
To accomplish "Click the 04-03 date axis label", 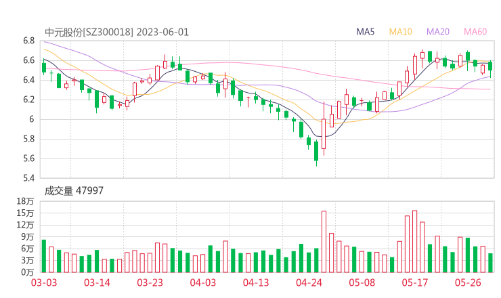I will (203, 282).
